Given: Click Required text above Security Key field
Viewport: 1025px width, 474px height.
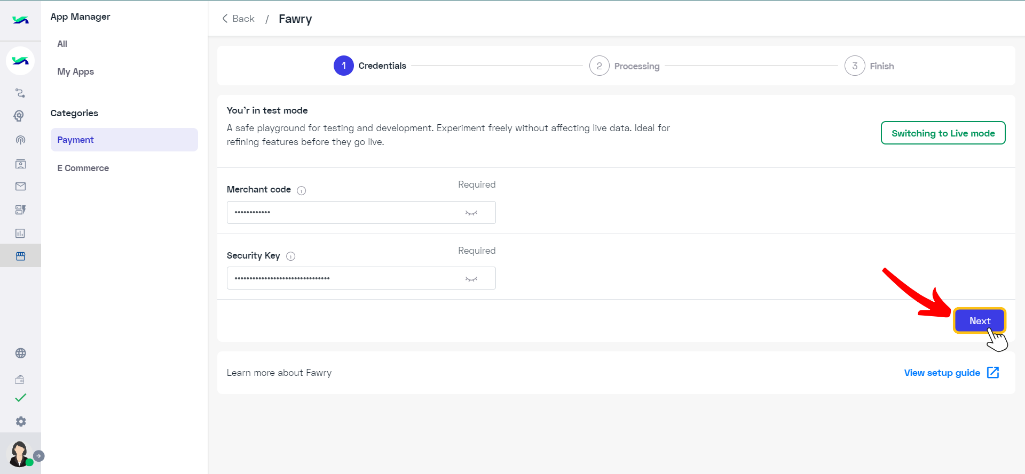Looking at the screenshot, I should click(477, 251).
